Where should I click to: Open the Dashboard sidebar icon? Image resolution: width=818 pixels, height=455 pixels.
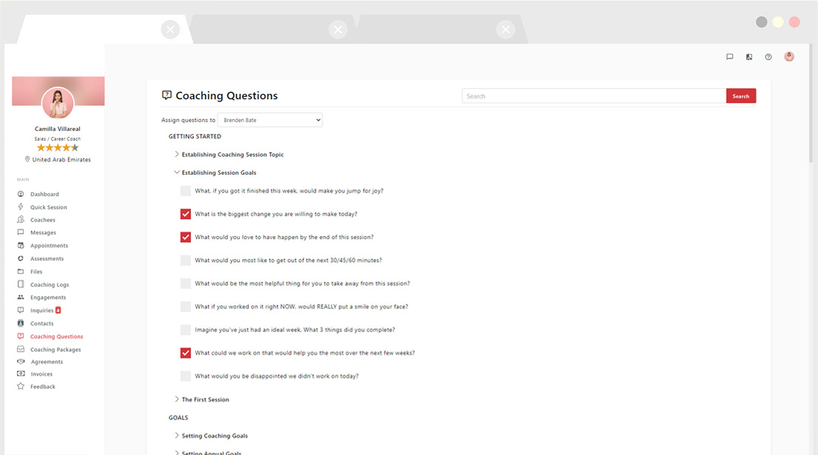point(21,194)
